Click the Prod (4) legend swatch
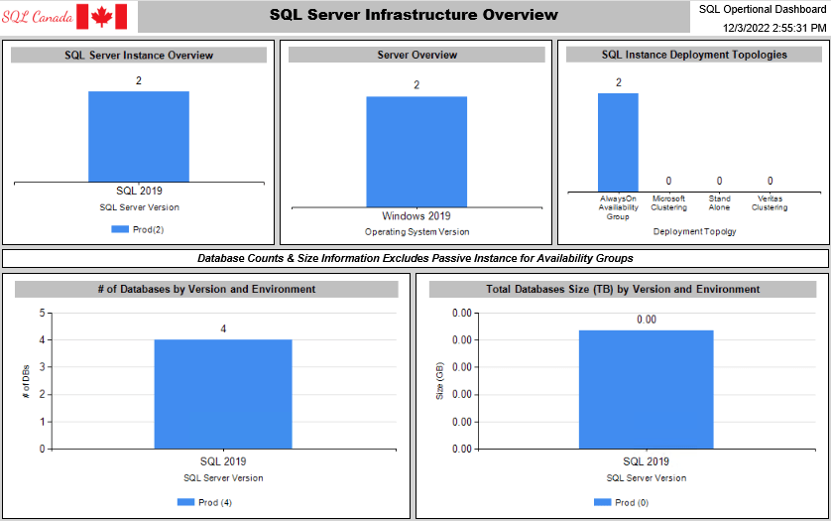 pyautogui.click(x=185, y=502)
